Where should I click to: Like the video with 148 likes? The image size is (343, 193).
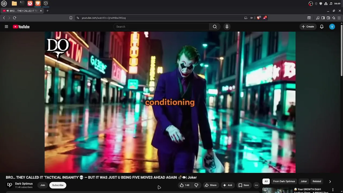coord(185,185)
